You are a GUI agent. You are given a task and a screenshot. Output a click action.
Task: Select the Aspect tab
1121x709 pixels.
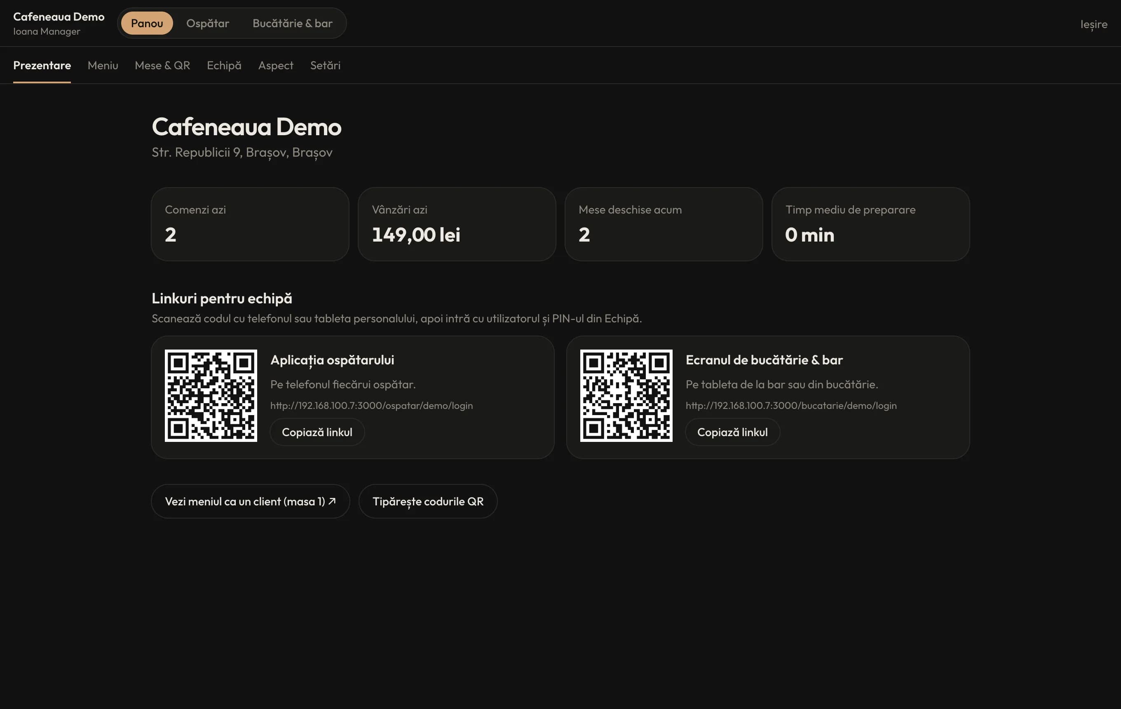point(276,65)
